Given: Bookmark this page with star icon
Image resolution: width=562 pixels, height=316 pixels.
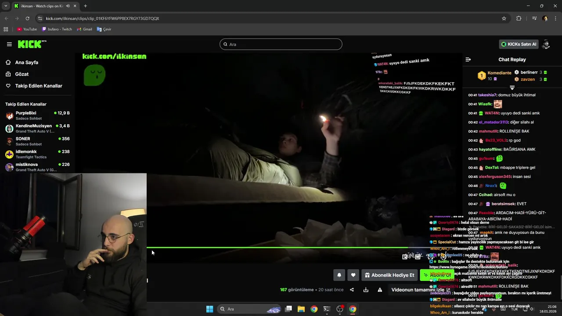Looking at the screenshot, I should (504, 18).
